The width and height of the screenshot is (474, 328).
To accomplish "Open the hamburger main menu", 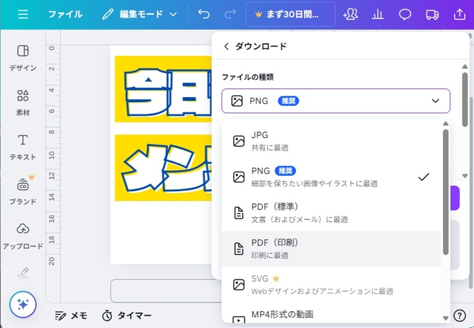I will click(x=23, y=14).
